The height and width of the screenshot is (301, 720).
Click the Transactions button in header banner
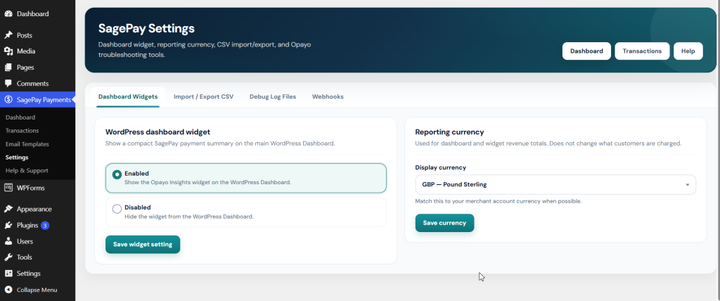(x=642, y=51)
